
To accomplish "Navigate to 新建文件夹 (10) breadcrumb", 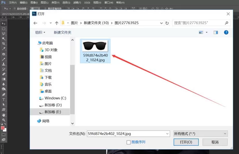I will pos(96,23).
